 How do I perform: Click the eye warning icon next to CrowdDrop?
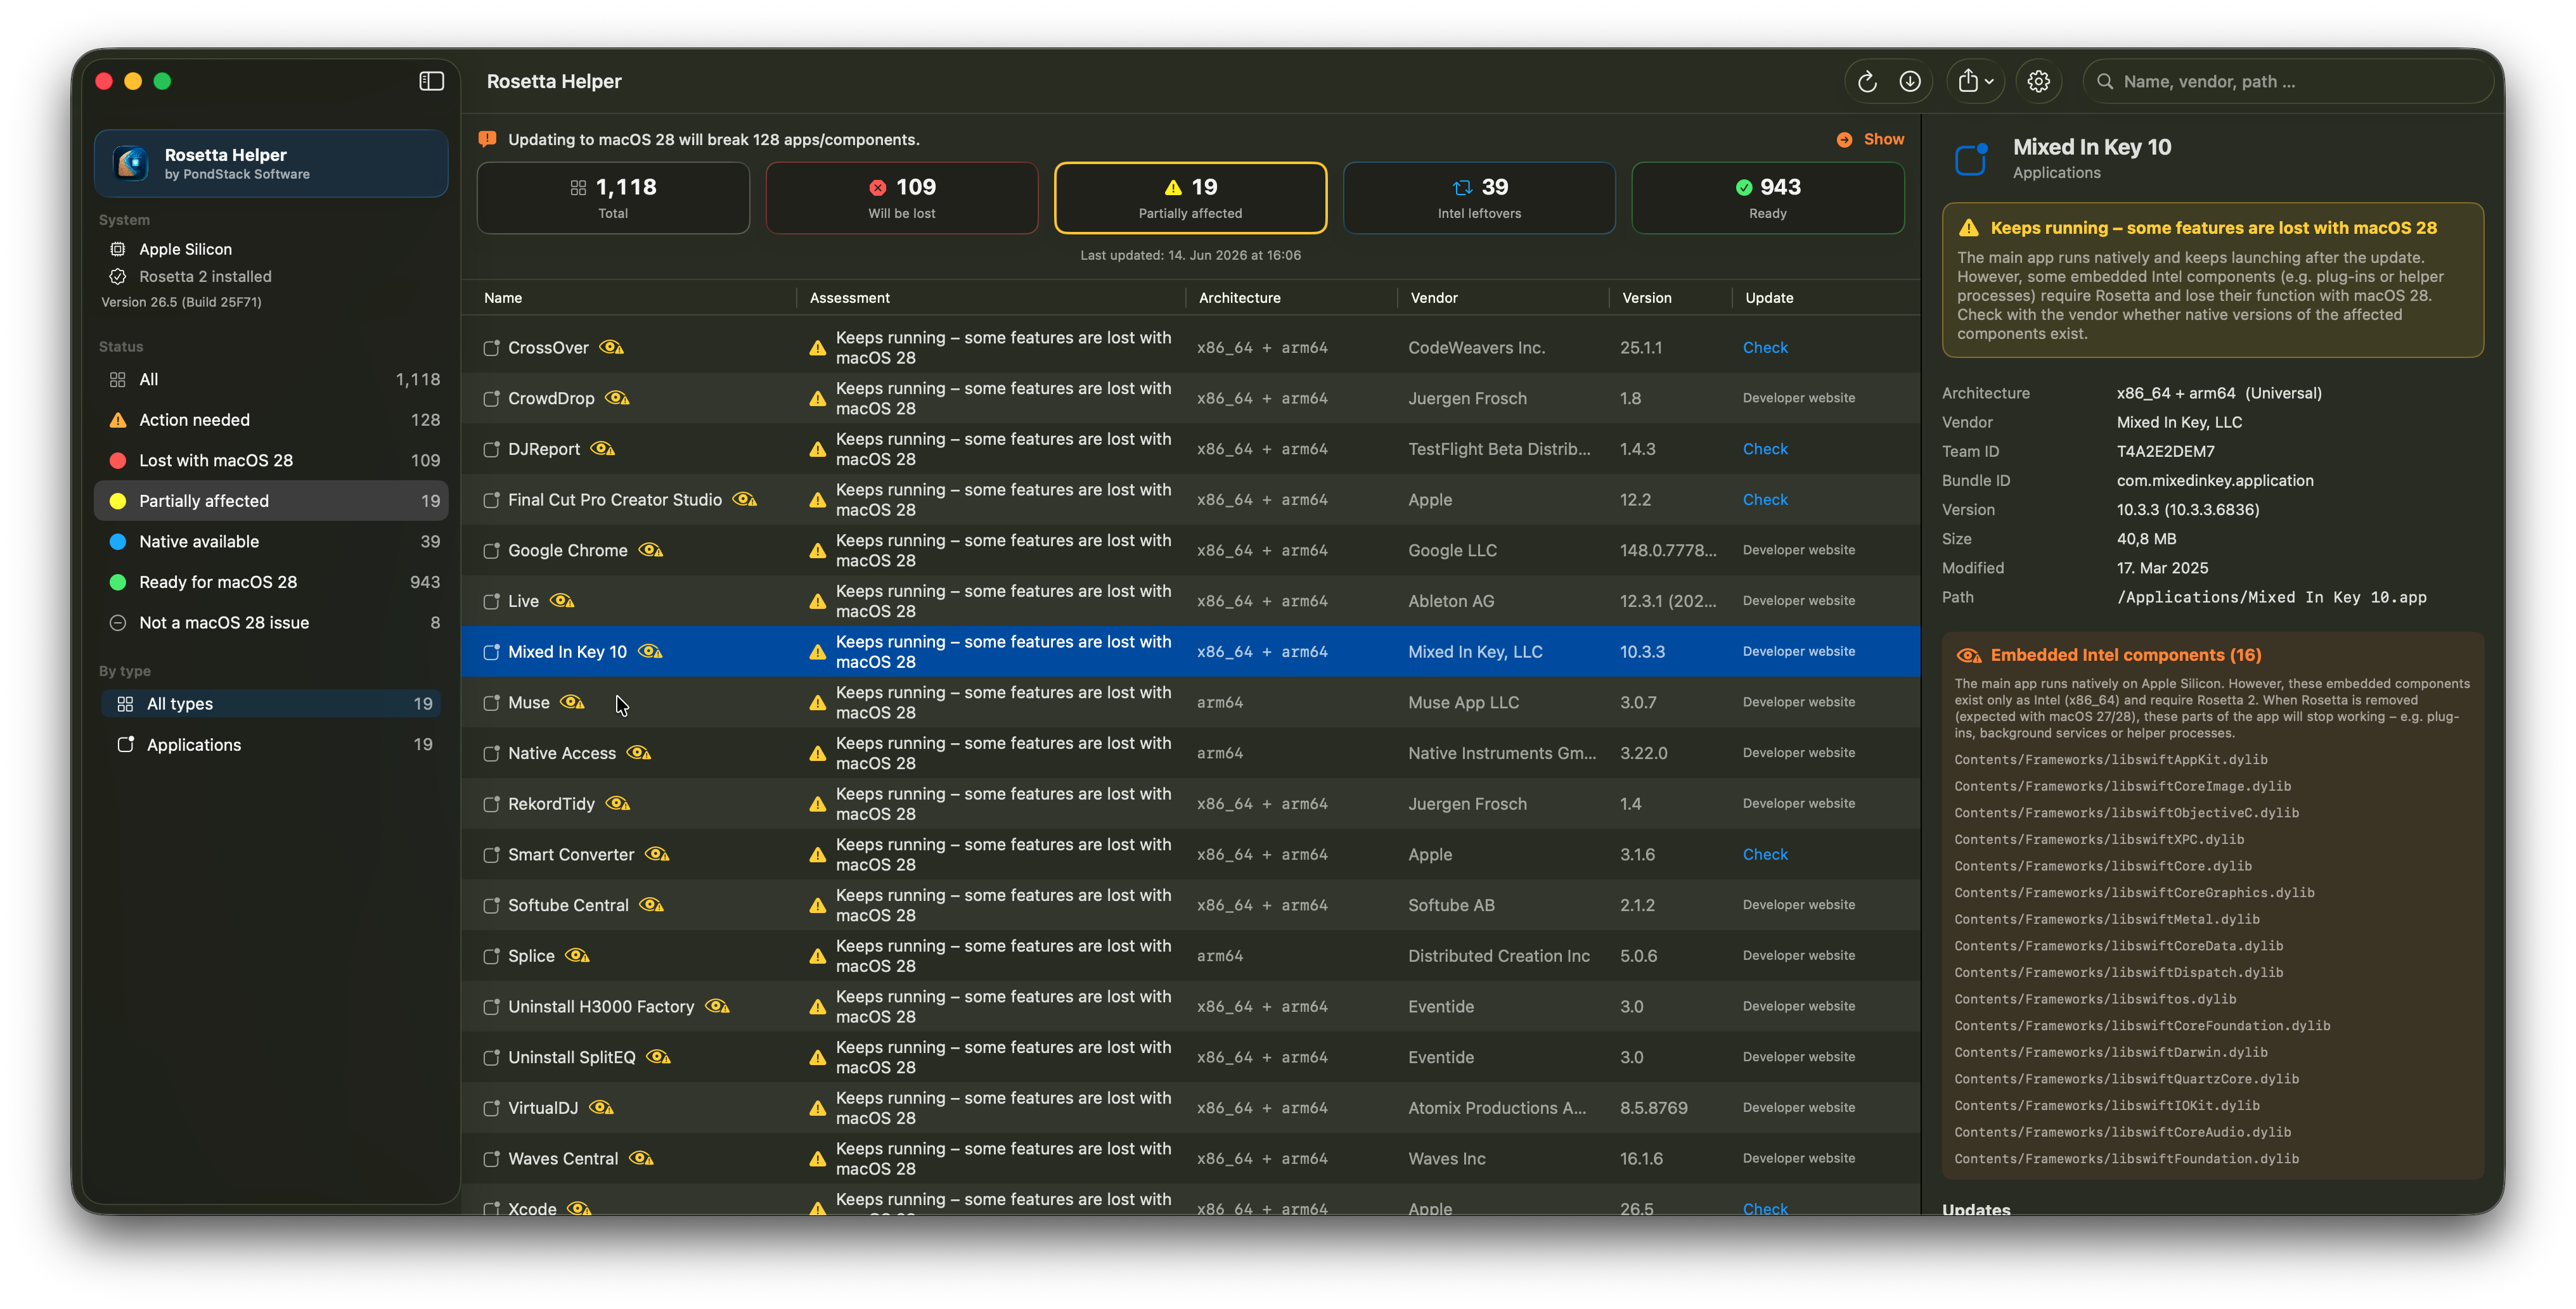point(617,398)
